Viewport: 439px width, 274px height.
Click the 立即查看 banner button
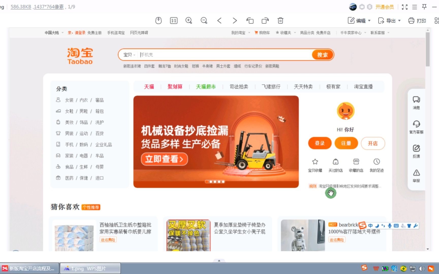164,159
